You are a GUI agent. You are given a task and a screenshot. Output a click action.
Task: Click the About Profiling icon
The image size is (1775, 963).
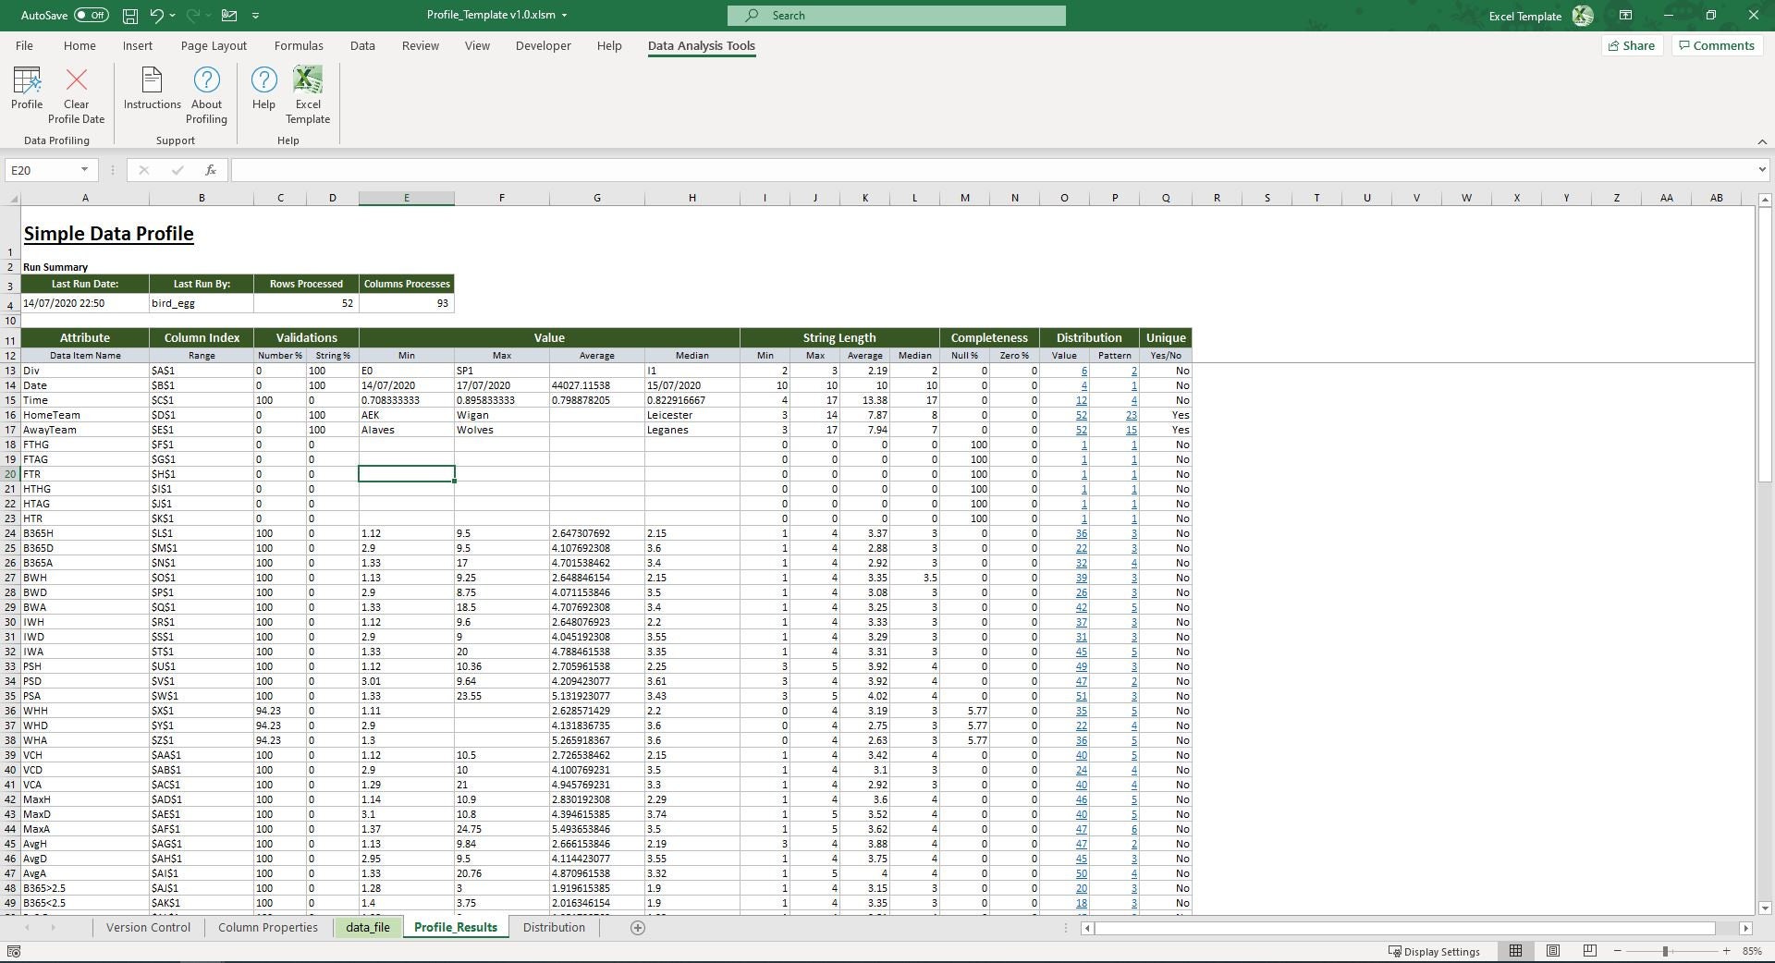tap(205, 91)
